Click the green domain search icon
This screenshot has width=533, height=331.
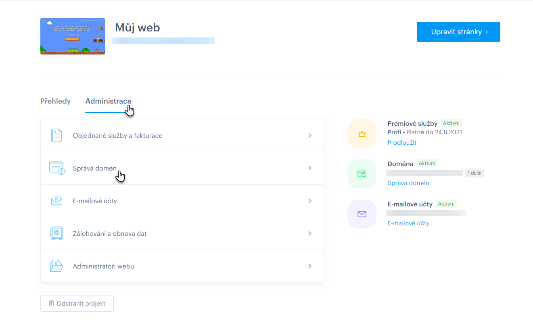[x=362, y=174]
